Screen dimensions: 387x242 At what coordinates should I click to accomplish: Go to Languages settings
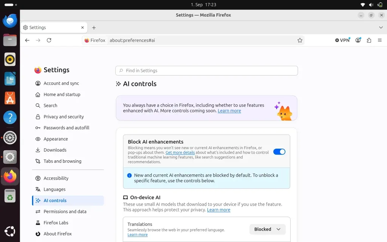tap(68, 189)
